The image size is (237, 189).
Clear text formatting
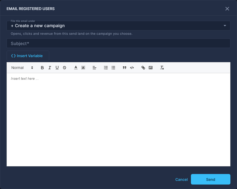coord(162,68)
